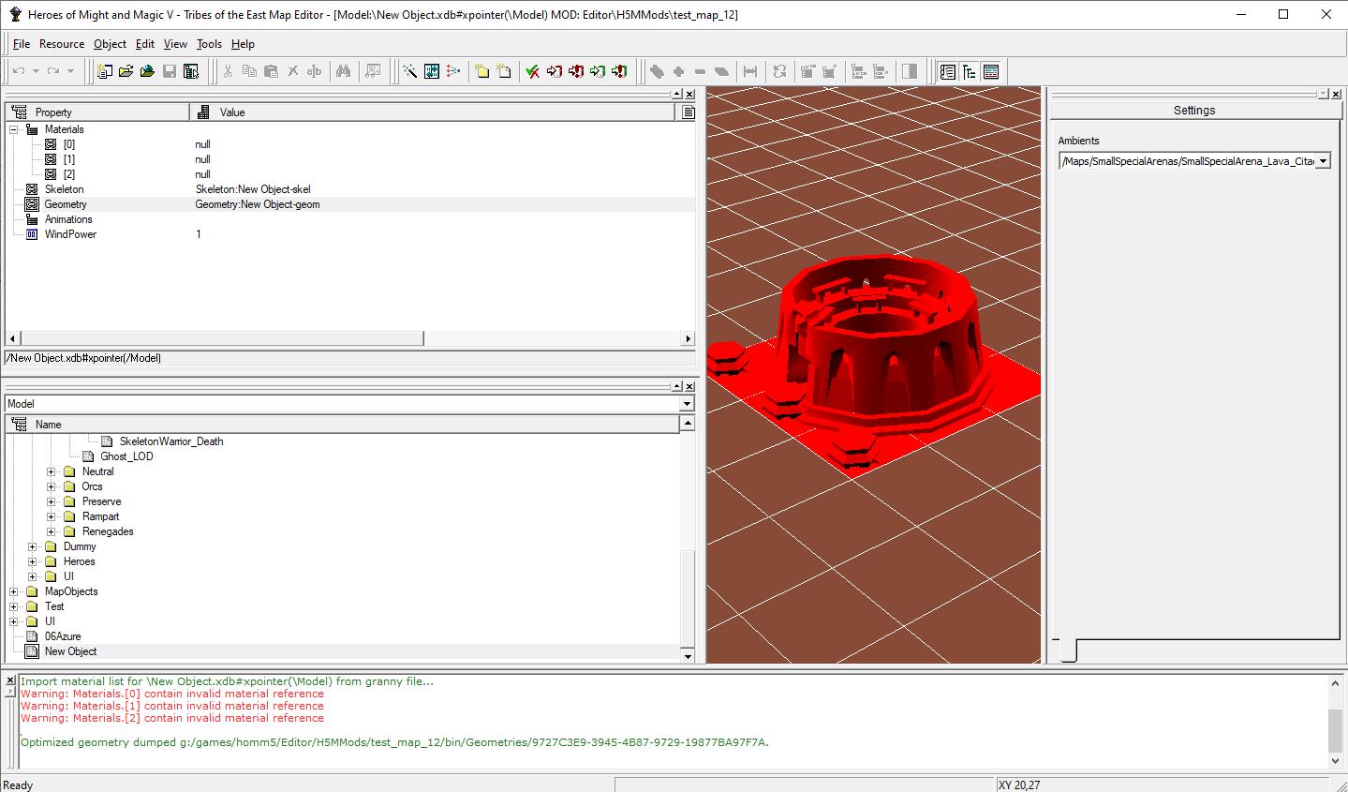The height and width of the screenshot is (792, 1348).
Task: Select the Geometry property row
Action: pos(351,204)
